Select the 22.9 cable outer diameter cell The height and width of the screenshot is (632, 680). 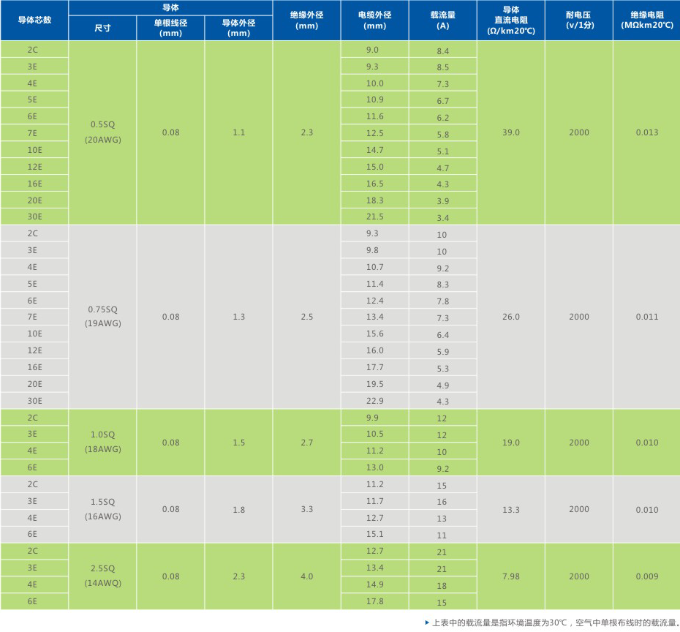[x=374, y=401]
